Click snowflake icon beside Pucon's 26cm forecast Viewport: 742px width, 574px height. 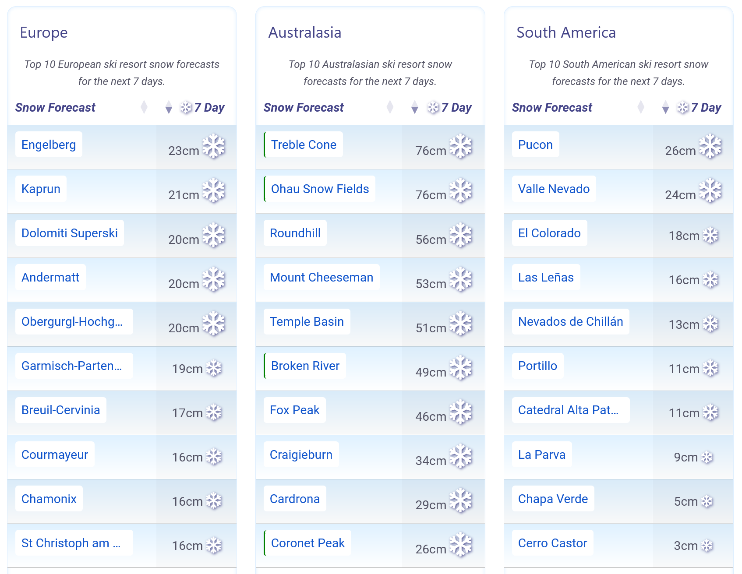point(710,146)
